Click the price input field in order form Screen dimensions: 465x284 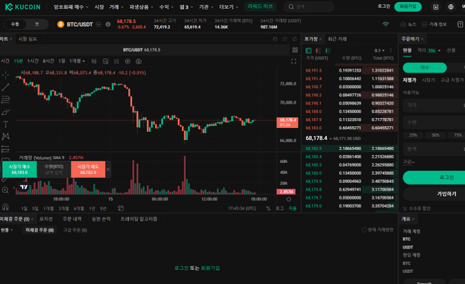pyautogui.click(x=434, y=105)
